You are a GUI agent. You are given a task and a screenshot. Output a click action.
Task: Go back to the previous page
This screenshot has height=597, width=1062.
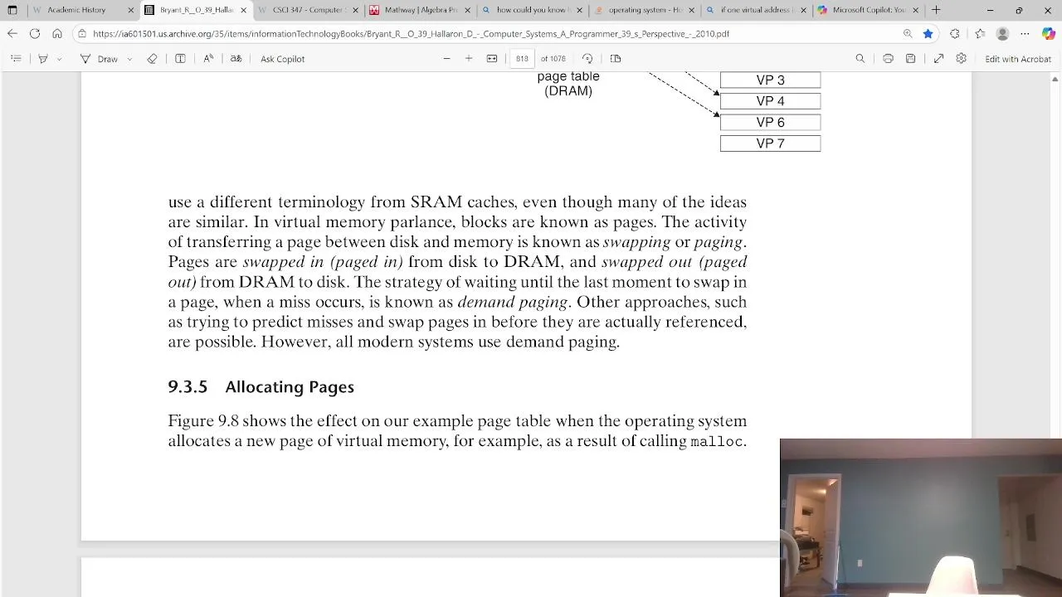click(x=12, y=34)
